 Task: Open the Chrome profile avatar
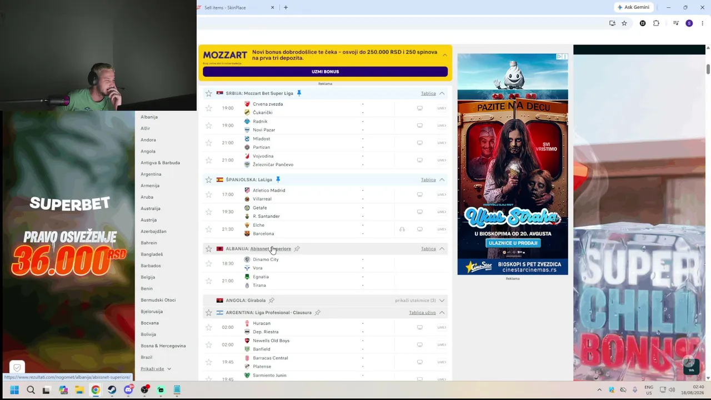point(689,23)
